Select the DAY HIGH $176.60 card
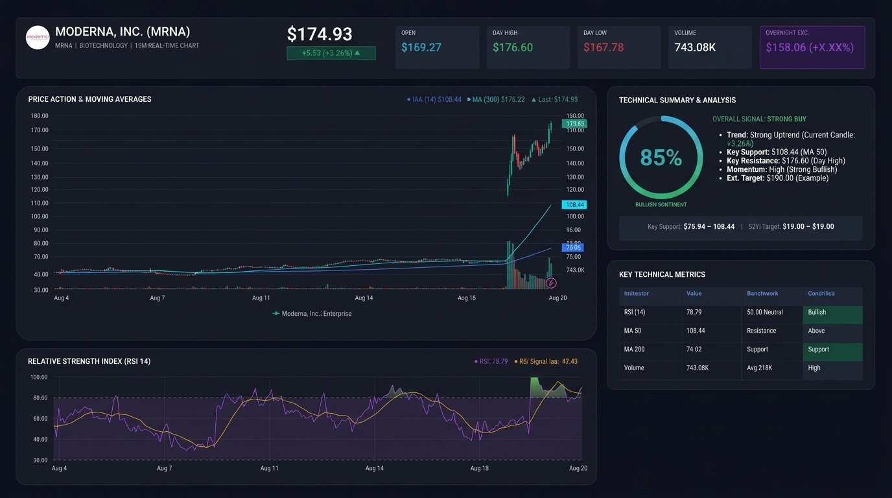Viewport: 892px width, 498px height. (x=528, y=47)
